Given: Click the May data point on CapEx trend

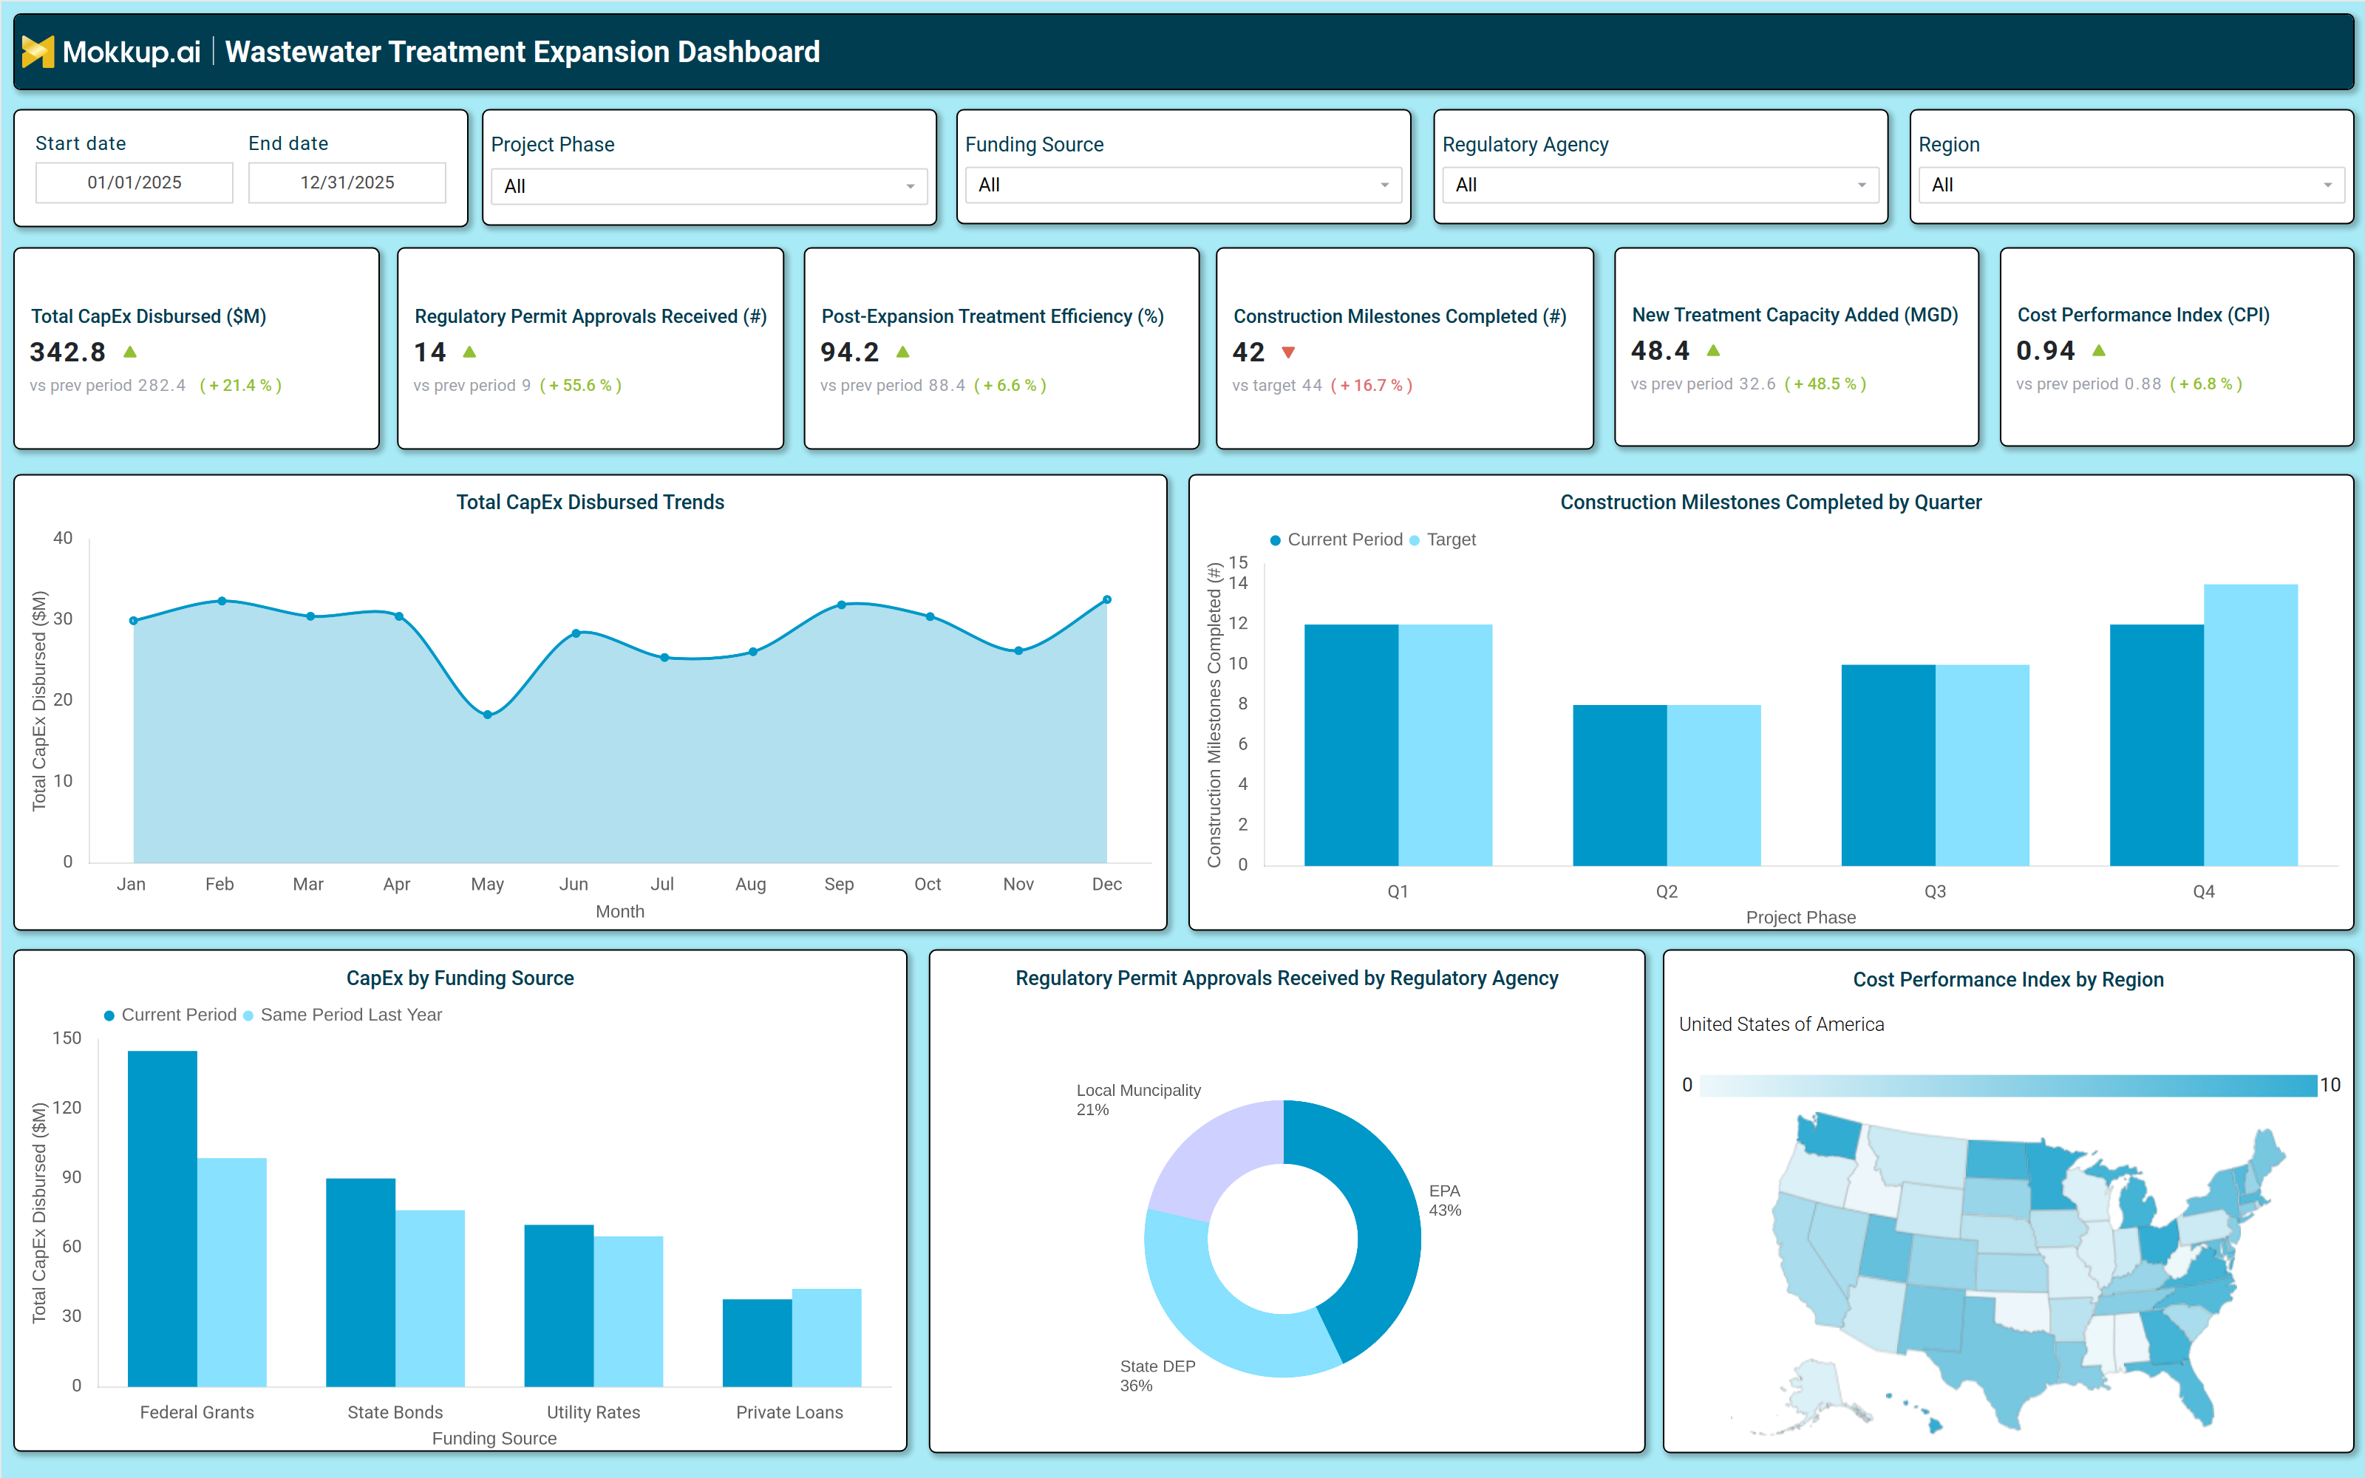Looking at the screenshot, I should coord(488,715).
